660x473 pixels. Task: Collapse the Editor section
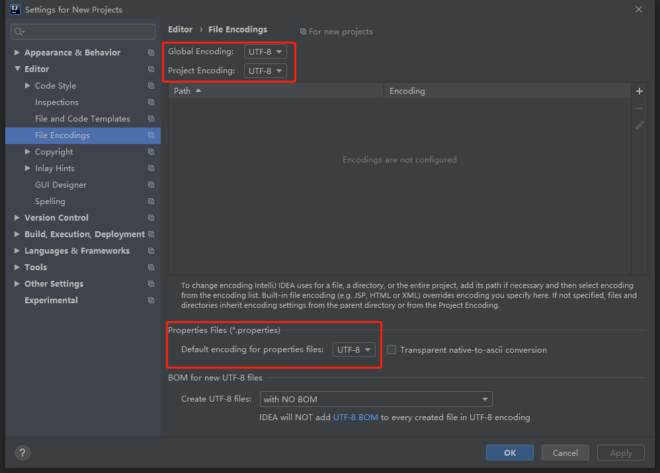(x=17, y=69)
